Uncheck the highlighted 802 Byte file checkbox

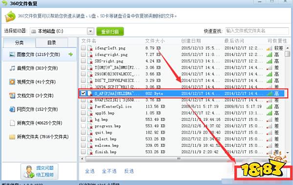tap(84, 93)
